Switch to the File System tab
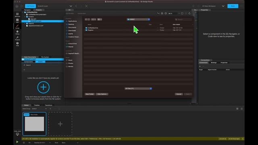The width and height of the screenshot is (258, 145). click(45, 57)
